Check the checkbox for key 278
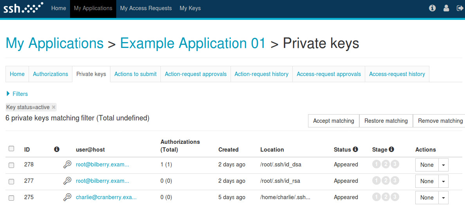The image size is (465, 205). pos(11,165)
